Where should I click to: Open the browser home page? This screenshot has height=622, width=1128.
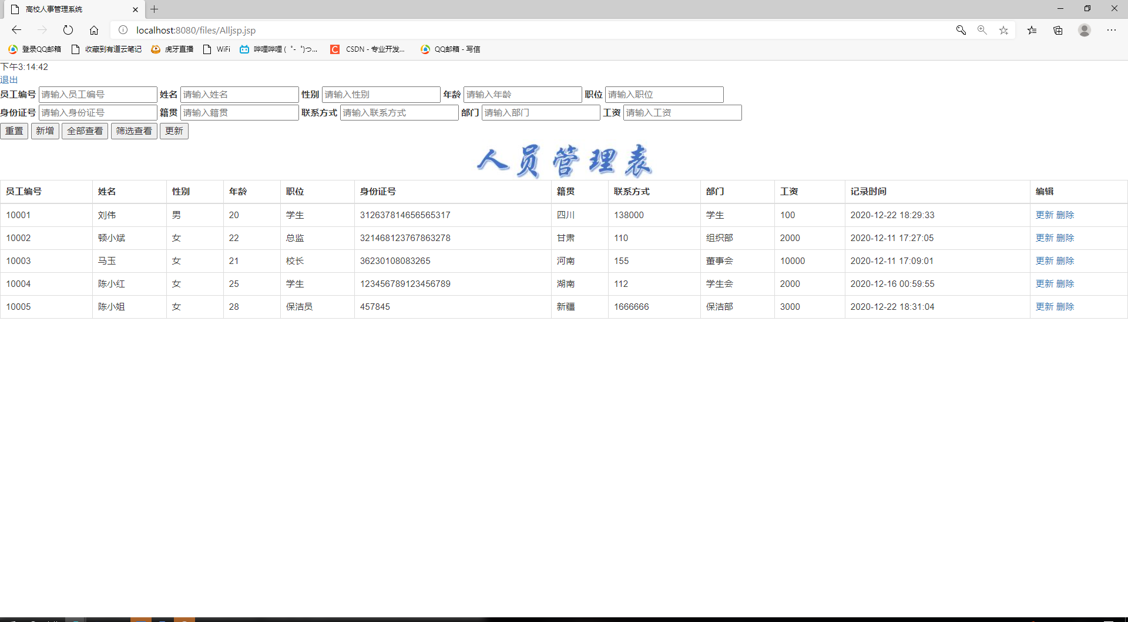[x=94, y=30]
